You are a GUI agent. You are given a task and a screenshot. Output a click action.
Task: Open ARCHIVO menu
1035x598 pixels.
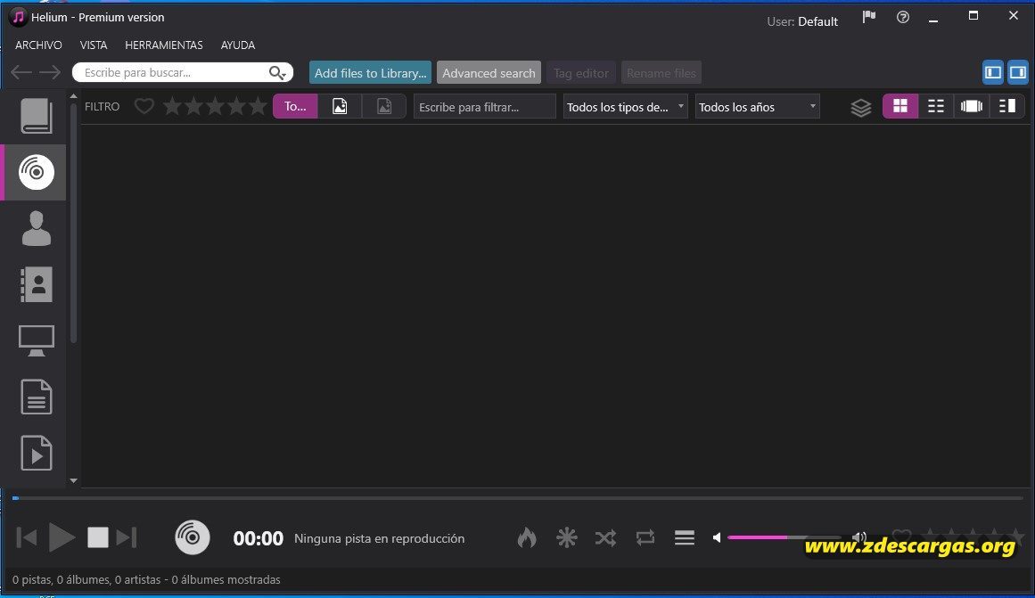38,45
